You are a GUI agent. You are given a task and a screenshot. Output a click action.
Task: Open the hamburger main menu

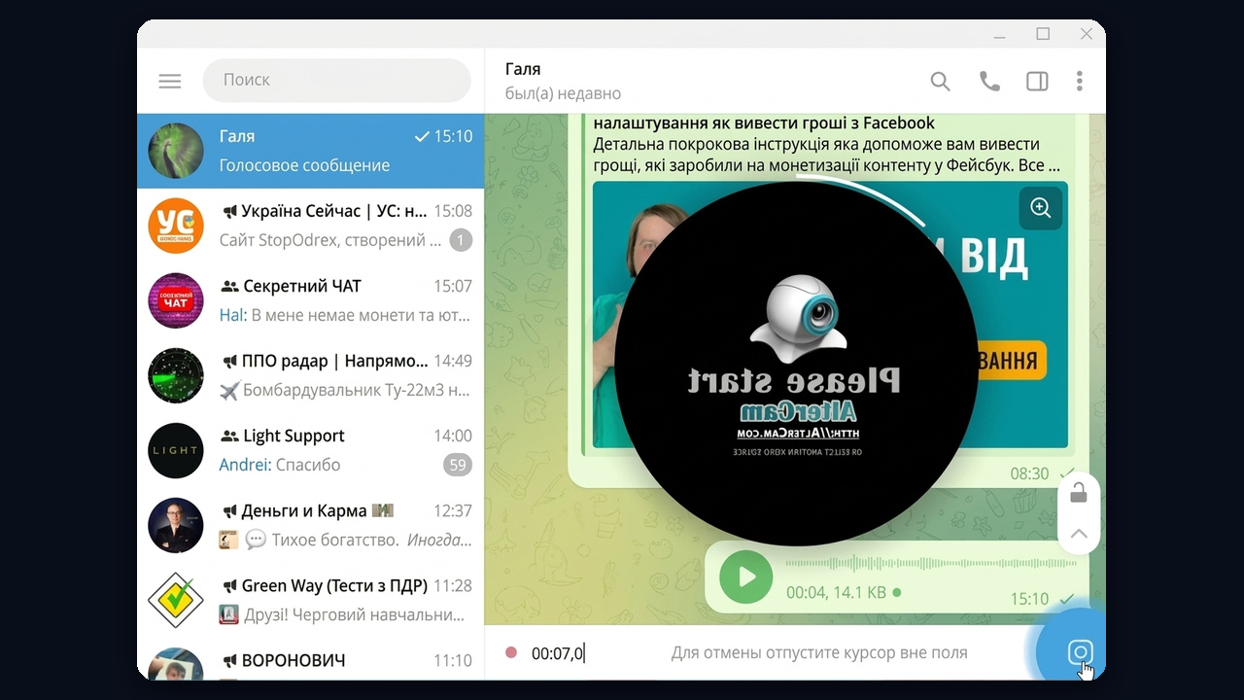tap(170, 81)
